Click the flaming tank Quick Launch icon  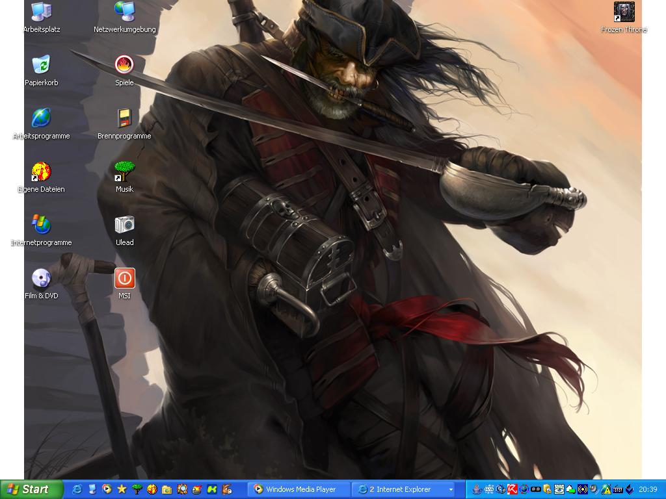[196, 489]
